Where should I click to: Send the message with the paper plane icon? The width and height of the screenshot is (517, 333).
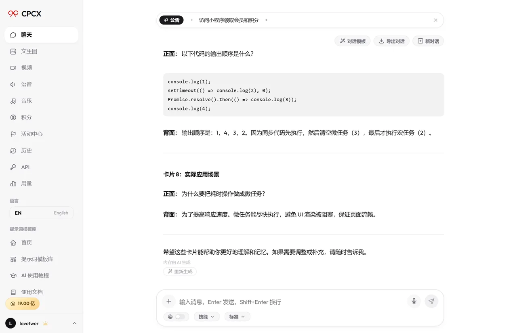[431, 302]
